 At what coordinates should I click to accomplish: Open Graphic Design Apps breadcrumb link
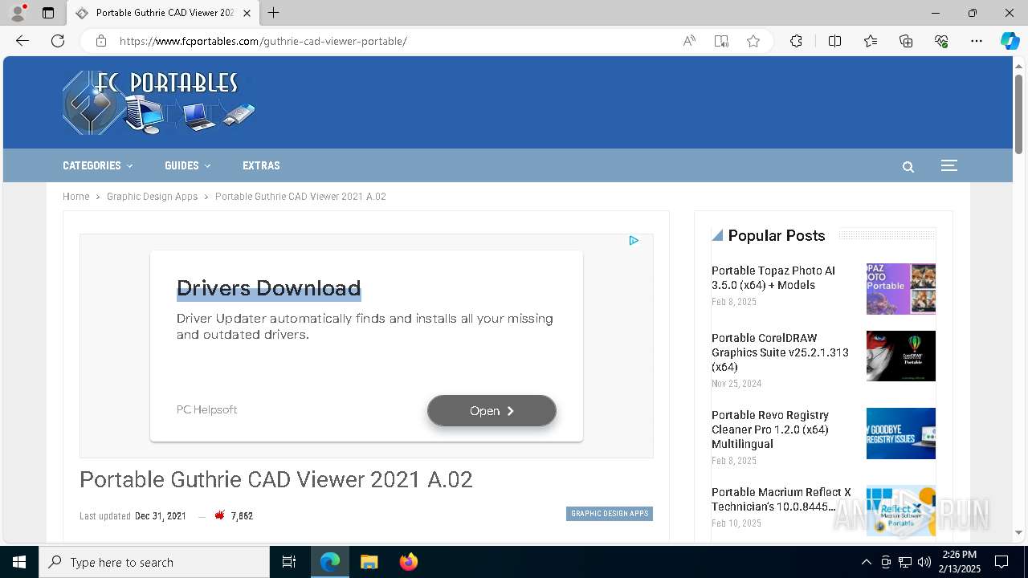pyautogui.click(x=152, y=197)
